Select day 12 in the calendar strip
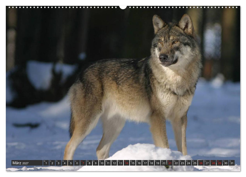246x177 pixels. coord(114,163)
